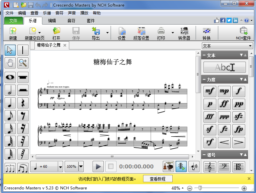Click the 转录器 12 Keys button
Screen dimensions: 256x193
184,33
